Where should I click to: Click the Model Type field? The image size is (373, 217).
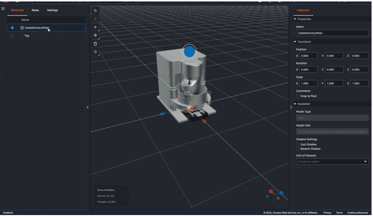tap(332, 118)
